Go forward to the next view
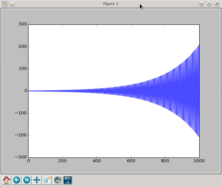 27,180
